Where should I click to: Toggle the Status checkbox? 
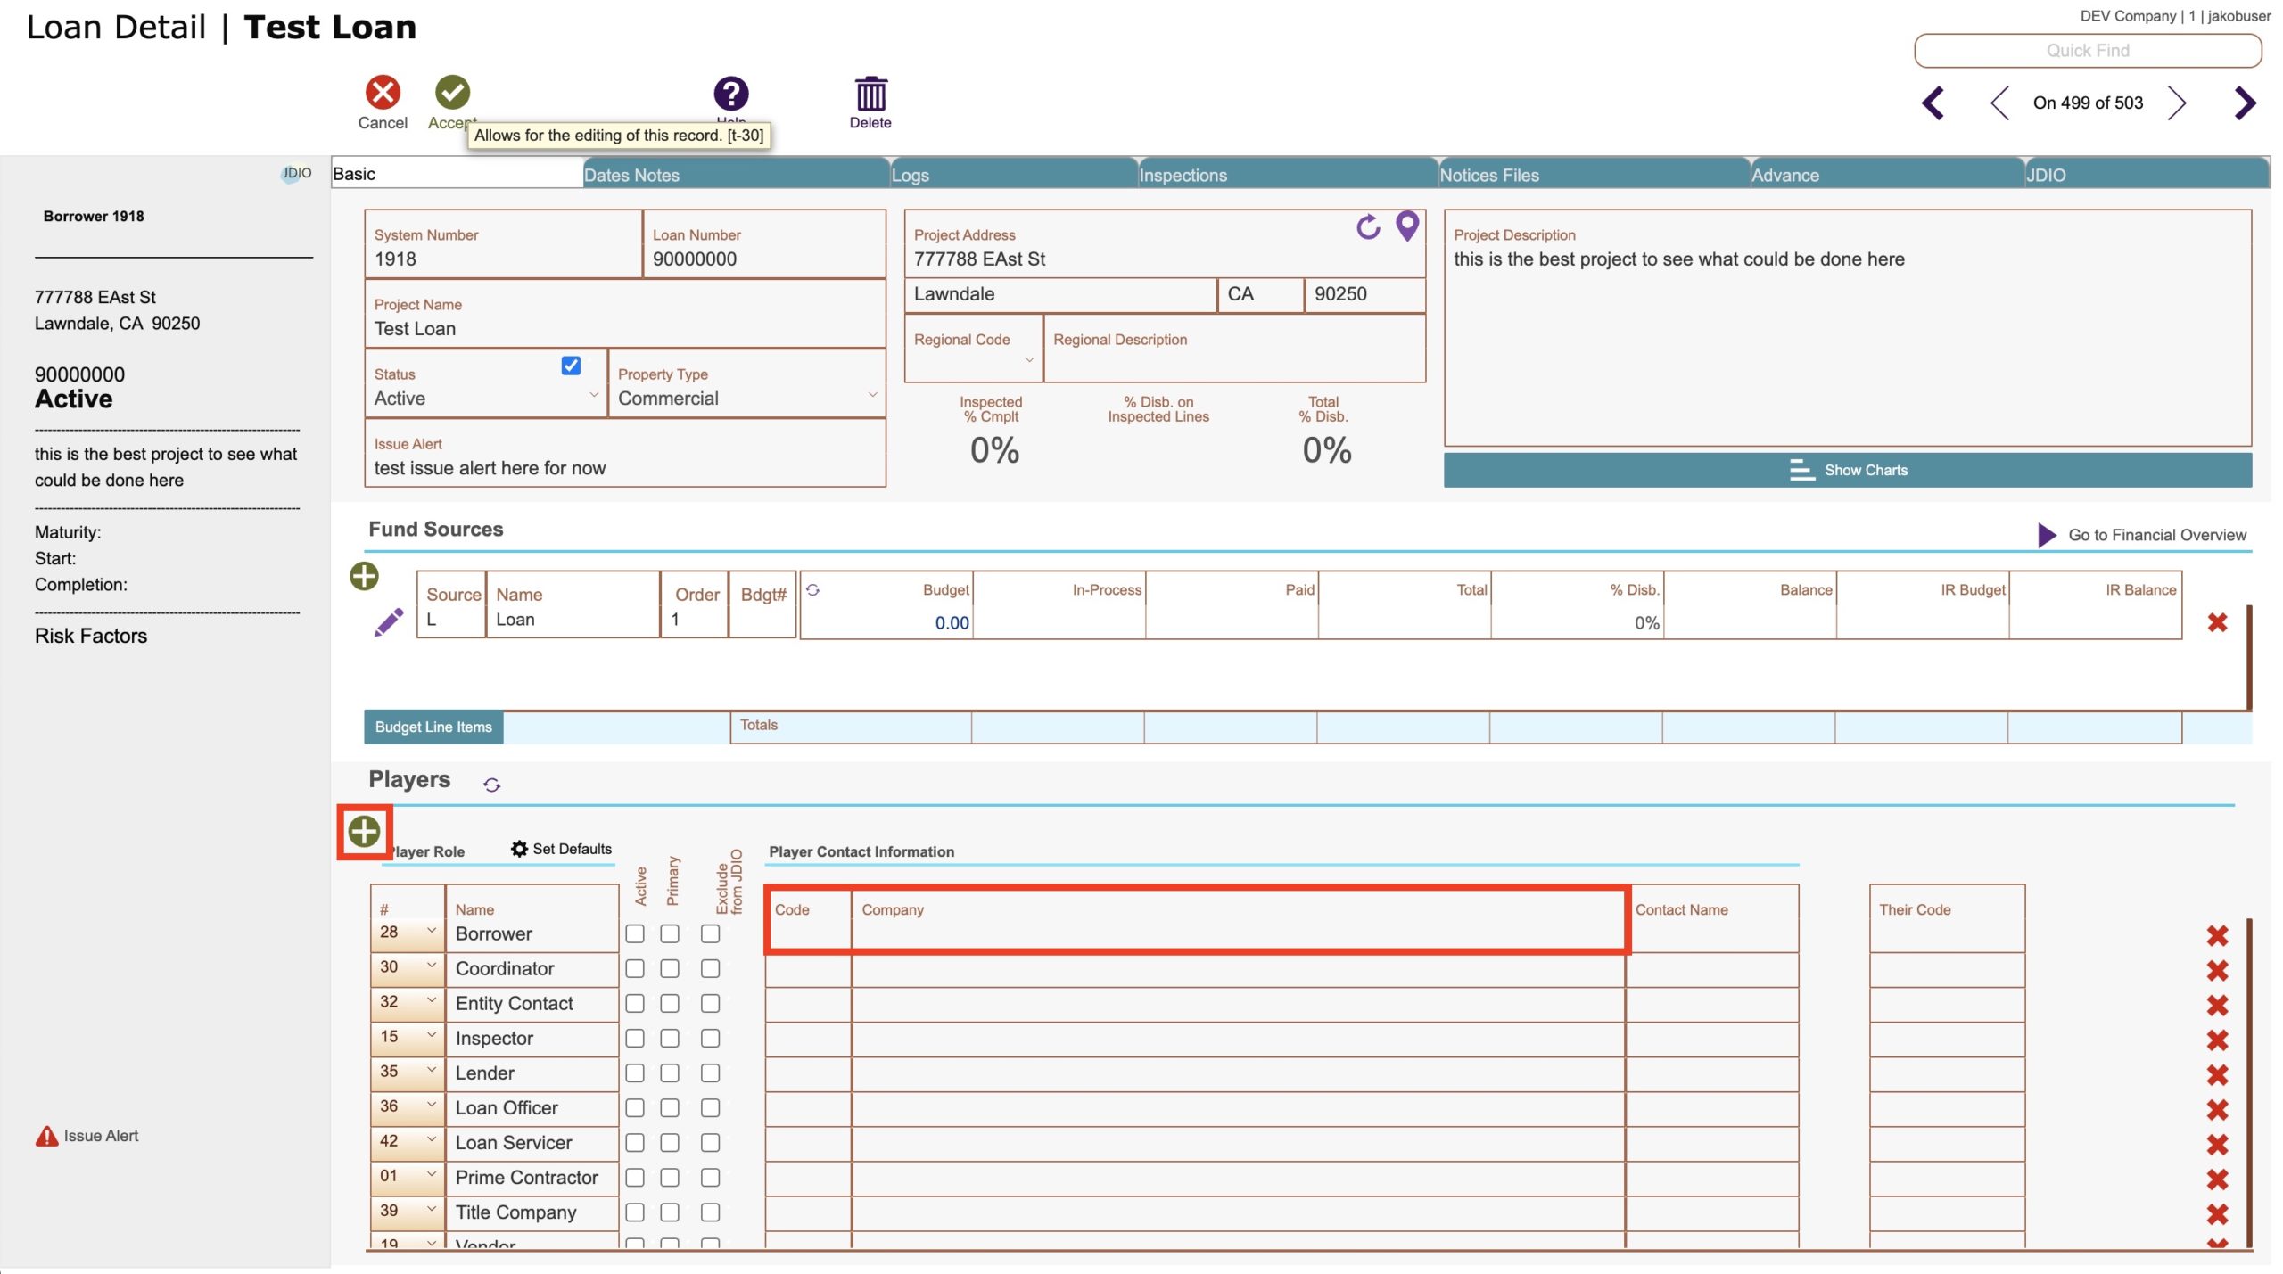tap(571, 366)
